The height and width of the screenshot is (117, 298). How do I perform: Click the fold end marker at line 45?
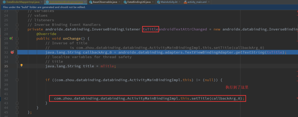coord(17,112)
